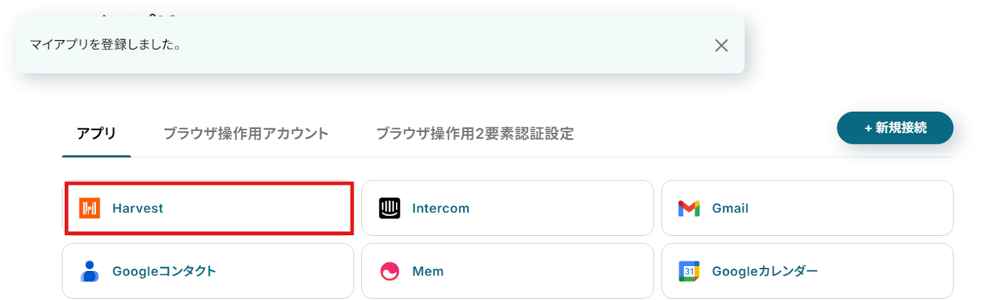Select the Intercom app name

pyautogui.click(x=441, y=209)
